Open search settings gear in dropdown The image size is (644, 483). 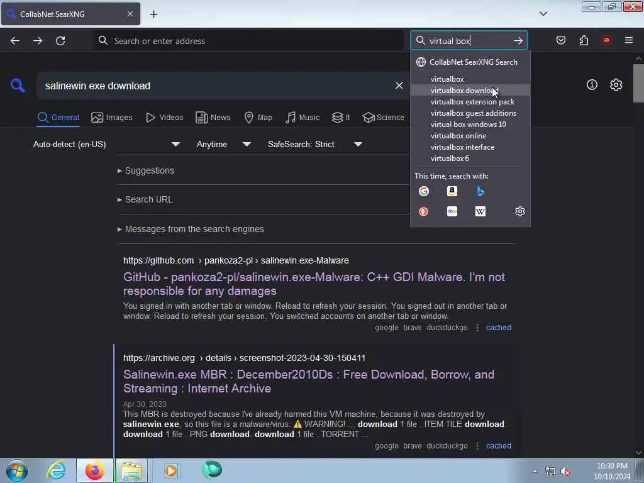[x=519, y=211]
